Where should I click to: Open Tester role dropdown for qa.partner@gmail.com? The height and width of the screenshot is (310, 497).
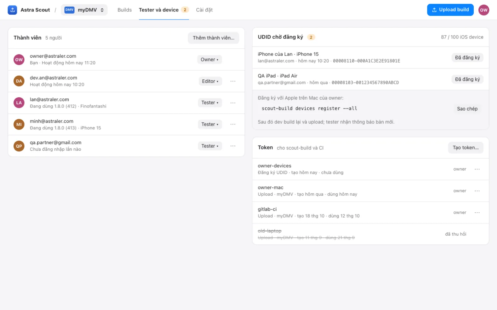click(210, 146)
